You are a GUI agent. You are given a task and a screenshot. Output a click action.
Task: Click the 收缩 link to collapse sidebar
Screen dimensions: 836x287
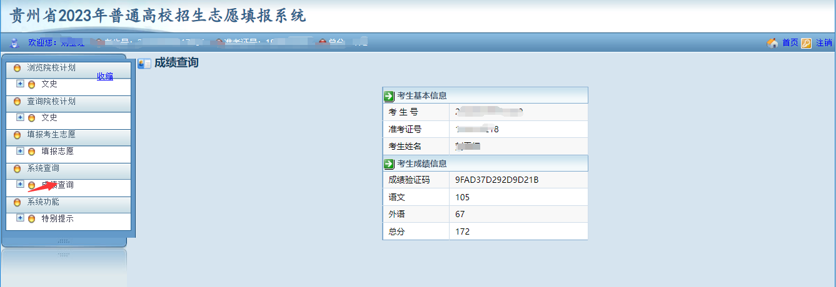tap(105, 77)
